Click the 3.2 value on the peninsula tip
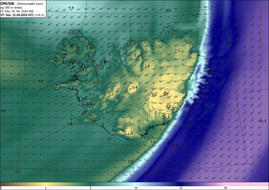Viewport: 269px width, 190px height. point(58,87)
